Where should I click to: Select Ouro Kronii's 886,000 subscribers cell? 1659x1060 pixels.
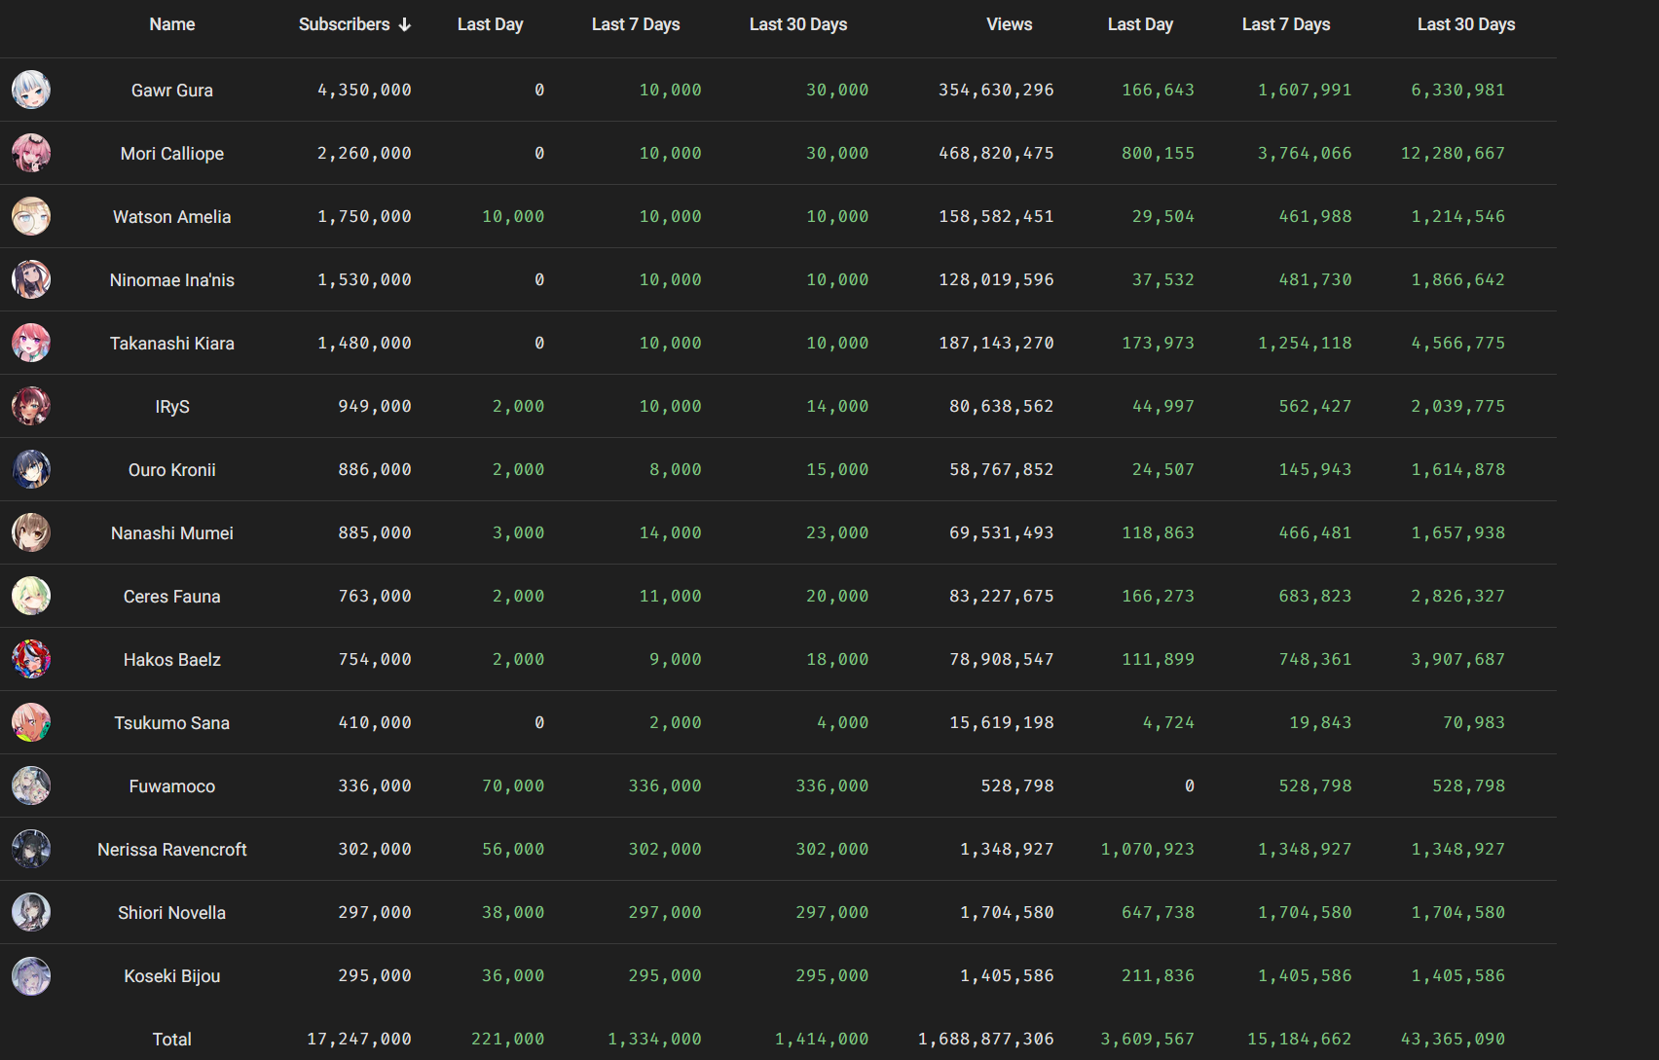tap(375, 469)
